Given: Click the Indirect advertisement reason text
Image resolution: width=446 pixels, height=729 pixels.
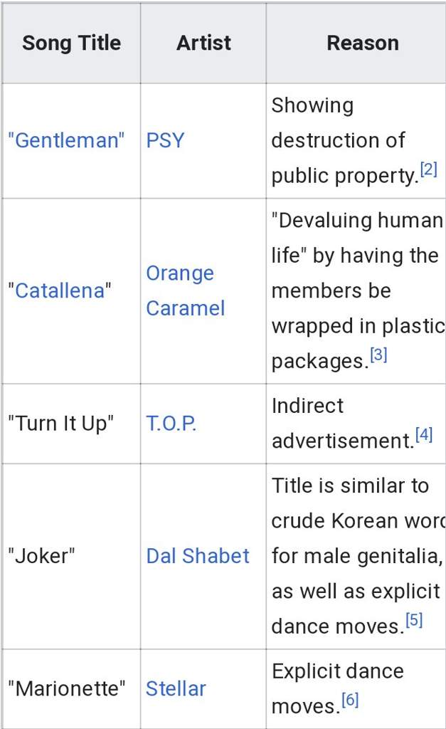Looking at the screenshot, I should pos(342,424).
